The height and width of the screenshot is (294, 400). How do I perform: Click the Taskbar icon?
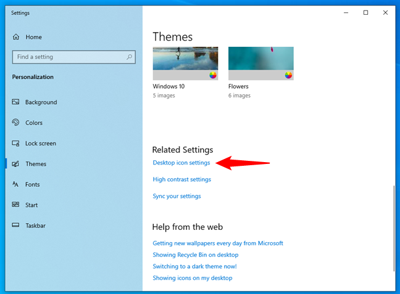[x=15, y=225]
